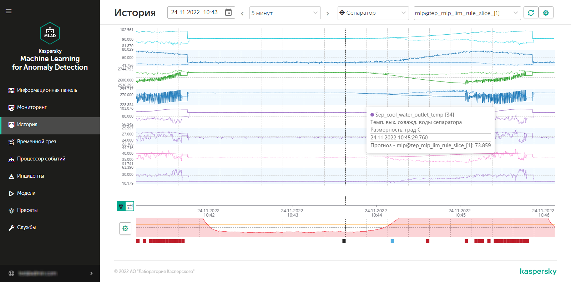Click the kaspersky footer logo link
Image resolution: width=571 pixels, height=282 pixels.
pos(538,272)
